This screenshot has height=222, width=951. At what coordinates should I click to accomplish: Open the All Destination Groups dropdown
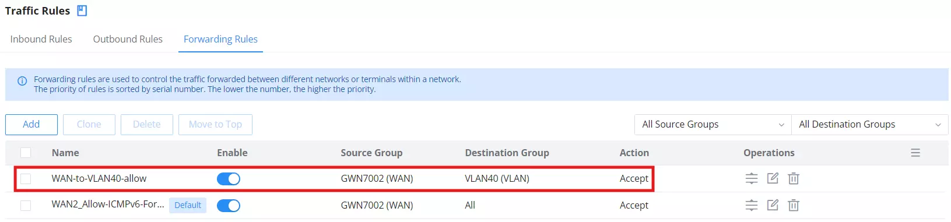869,124
